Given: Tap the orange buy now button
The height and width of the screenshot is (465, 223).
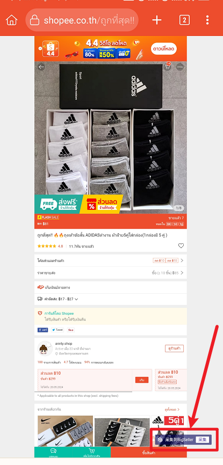Looking at the screenshot, I should (x=149, y=452).
